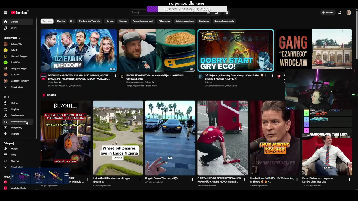Select the Hip-hop filter chip
Image resolution: width=358 pixels, height=201 pixels.
tap(110, 21)
